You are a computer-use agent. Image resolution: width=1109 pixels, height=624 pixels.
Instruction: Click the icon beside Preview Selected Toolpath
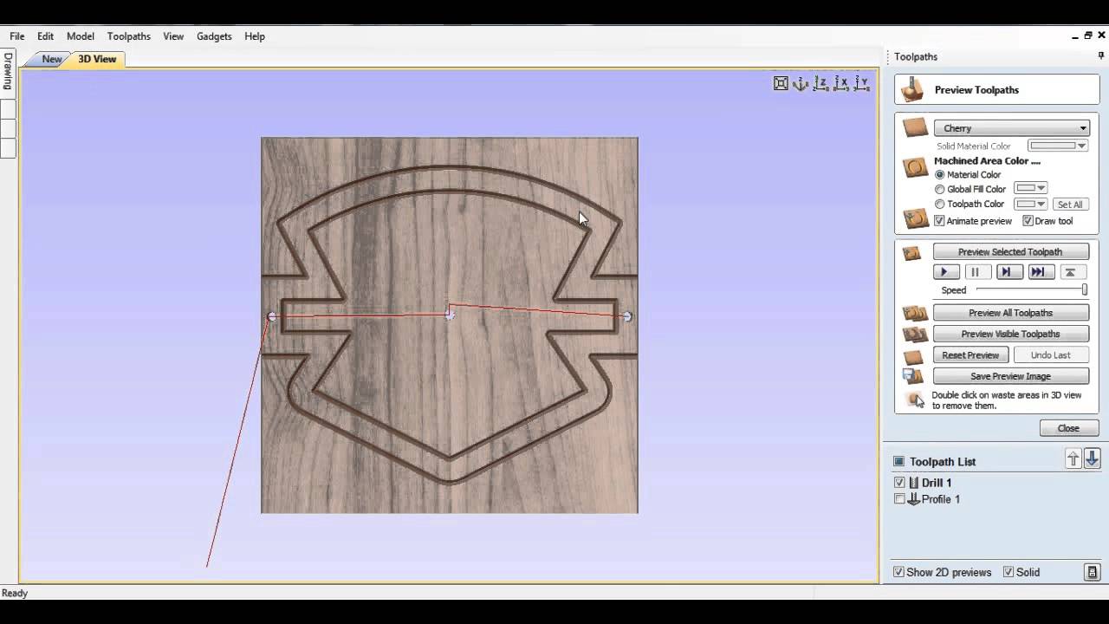pyautogui.click(x=911, y=253)
